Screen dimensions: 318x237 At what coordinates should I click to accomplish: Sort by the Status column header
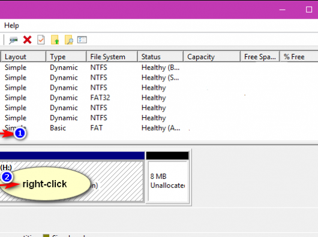(x=160, y=57)
